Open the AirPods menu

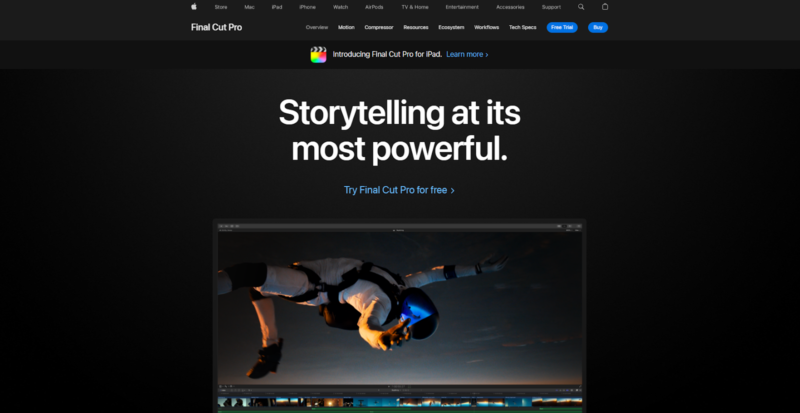coord(374,7)
